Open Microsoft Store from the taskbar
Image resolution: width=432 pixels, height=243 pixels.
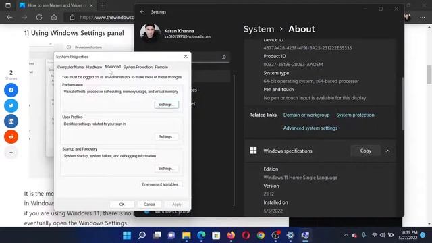coord(216,235)
